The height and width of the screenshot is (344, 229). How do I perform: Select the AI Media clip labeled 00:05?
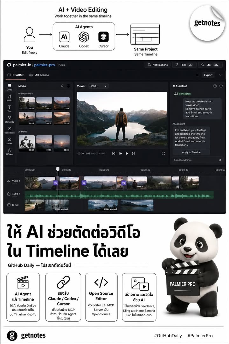[x=44, y=143]
